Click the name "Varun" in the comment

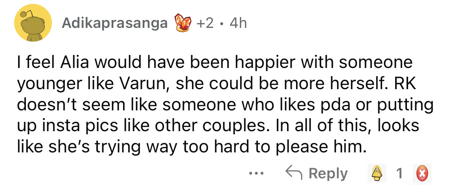pyautogui.click(x=141, y=84)
